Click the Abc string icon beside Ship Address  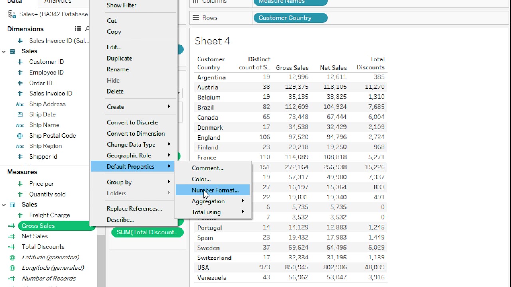tap(20, 104)
